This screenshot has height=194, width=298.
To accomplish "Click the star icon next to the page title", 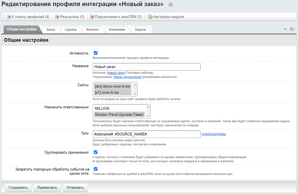I will click(171, 5).
